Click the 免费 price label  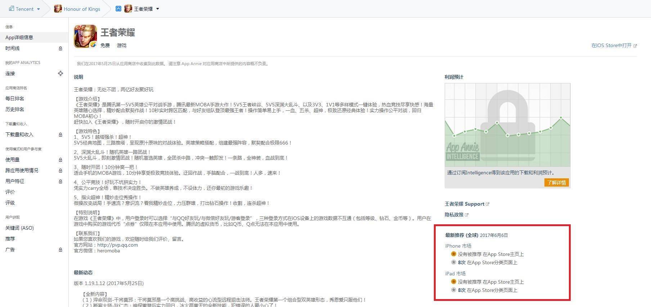[x=105, y=45]
